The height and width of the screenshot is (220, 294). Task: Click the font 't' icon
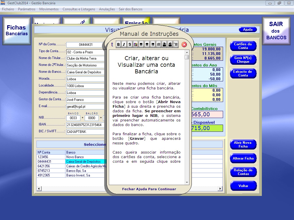tap(112, 44)
